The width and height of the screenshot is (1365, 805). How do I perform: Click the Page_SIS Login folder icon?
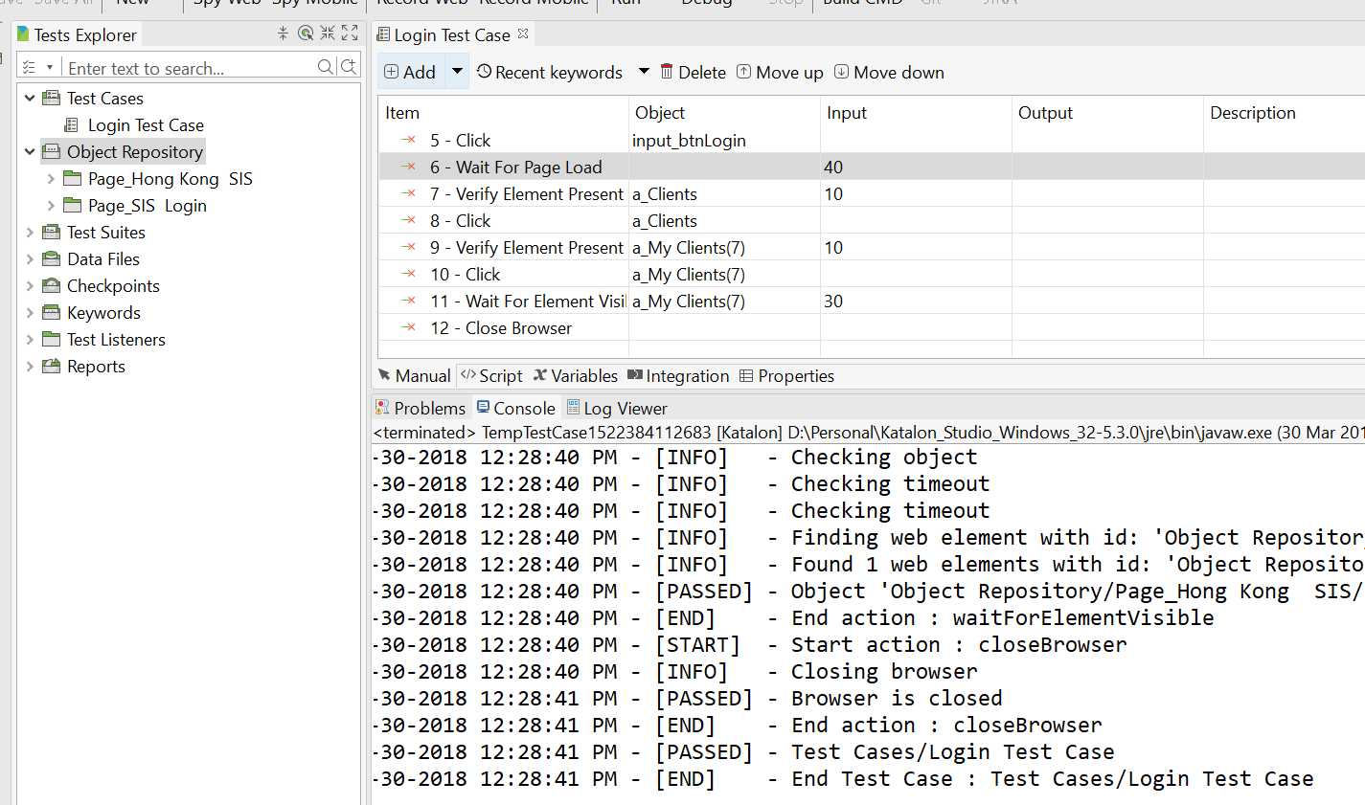coord(72,205)
